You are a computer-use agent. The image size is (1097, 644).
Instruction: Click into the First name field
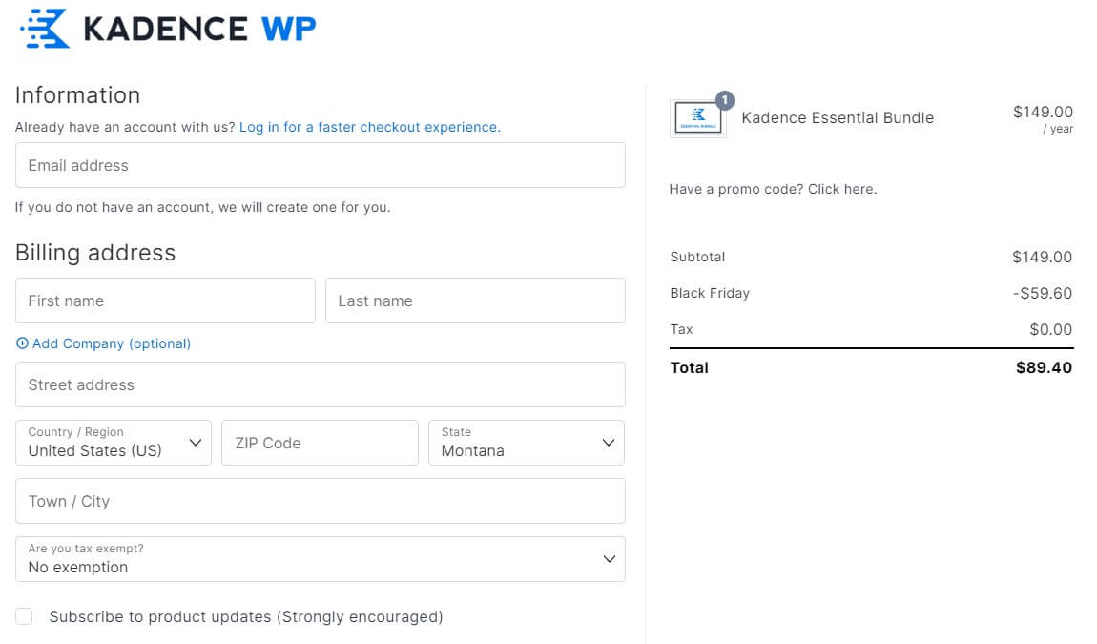point(165,301)
